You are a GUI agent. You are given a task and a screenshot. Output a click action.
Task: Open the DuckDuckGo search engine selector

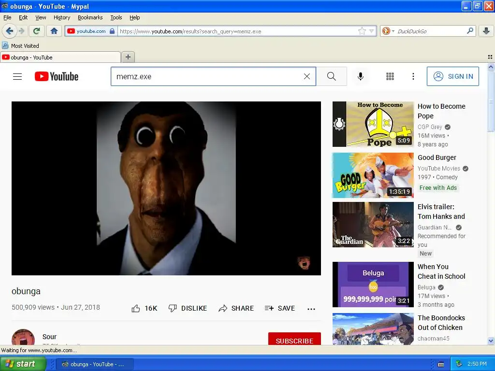[x=388, y=31]
